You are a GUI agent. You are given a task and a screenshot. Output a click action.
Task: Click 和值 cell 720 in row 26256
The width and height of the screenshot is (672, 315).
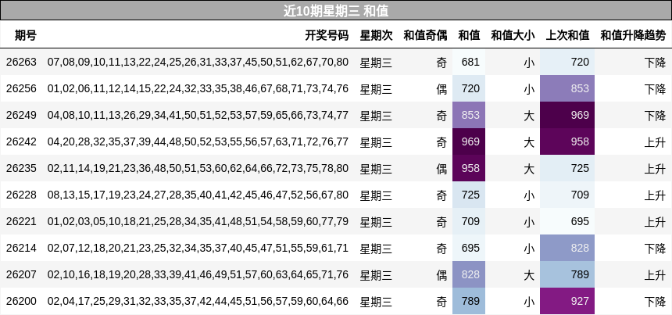point(469,88)
